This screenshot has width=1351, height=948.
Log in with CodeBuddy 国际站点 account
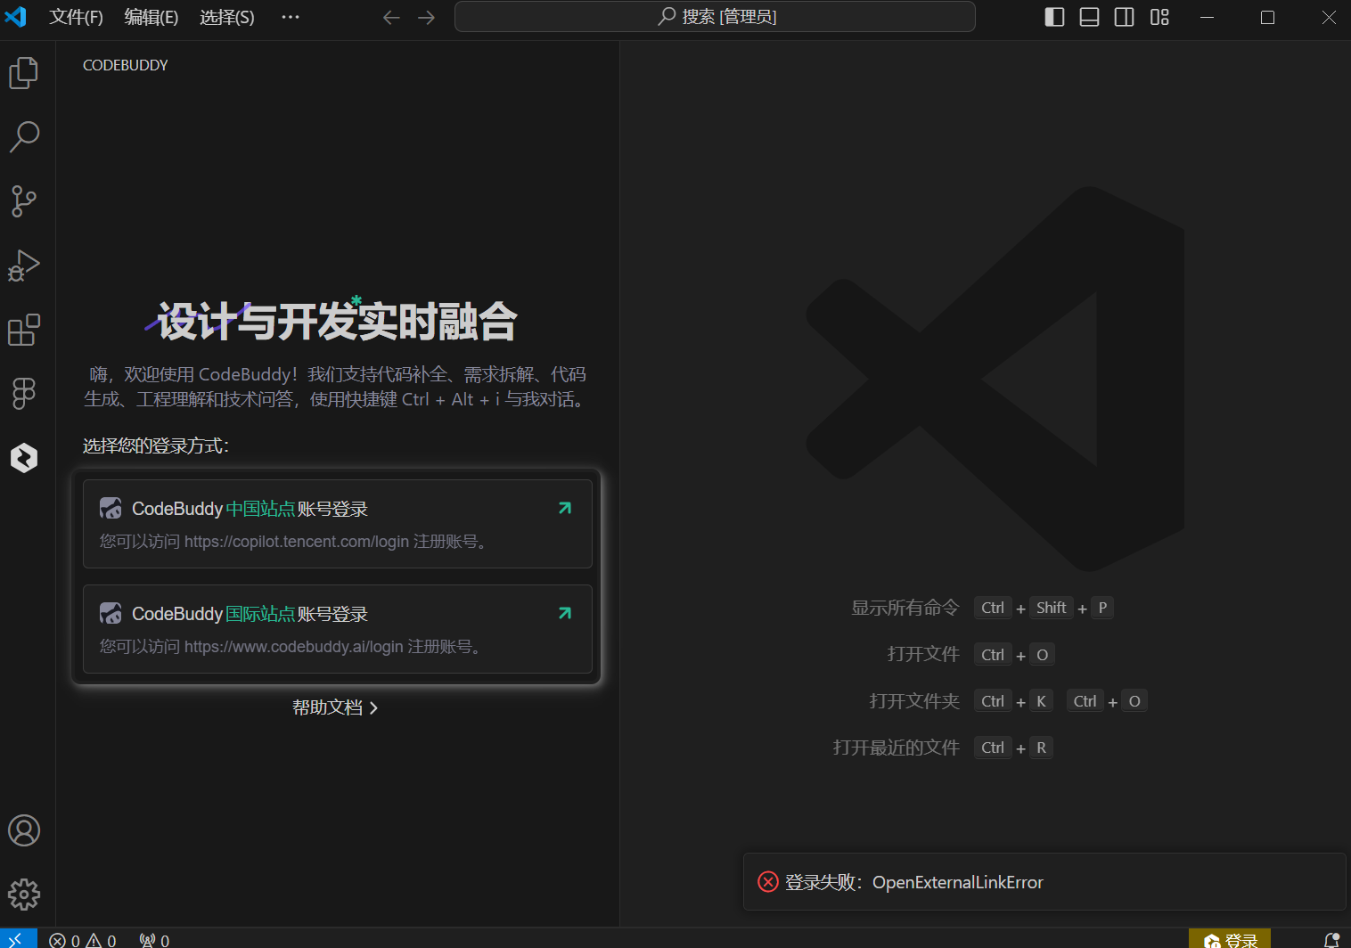coord(338,629)
